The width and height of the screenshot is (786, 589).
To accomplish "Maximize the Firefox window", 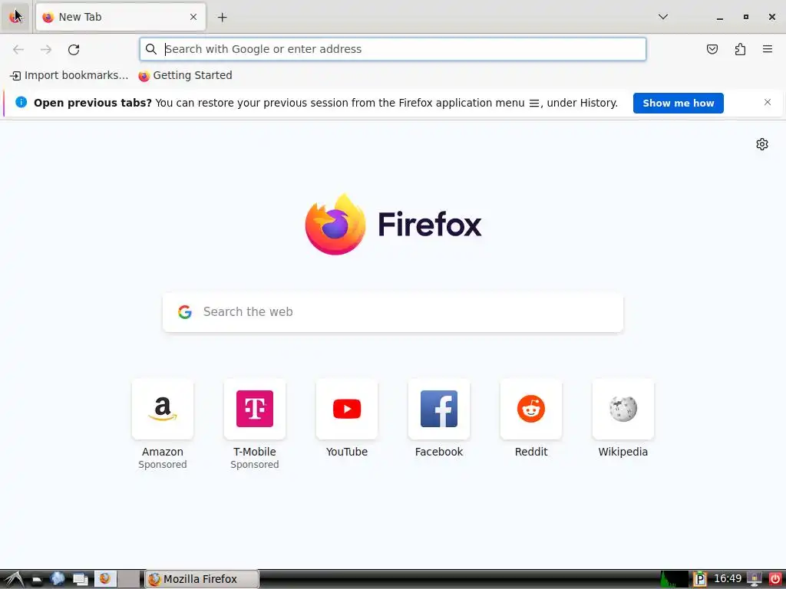I will 746,17.
